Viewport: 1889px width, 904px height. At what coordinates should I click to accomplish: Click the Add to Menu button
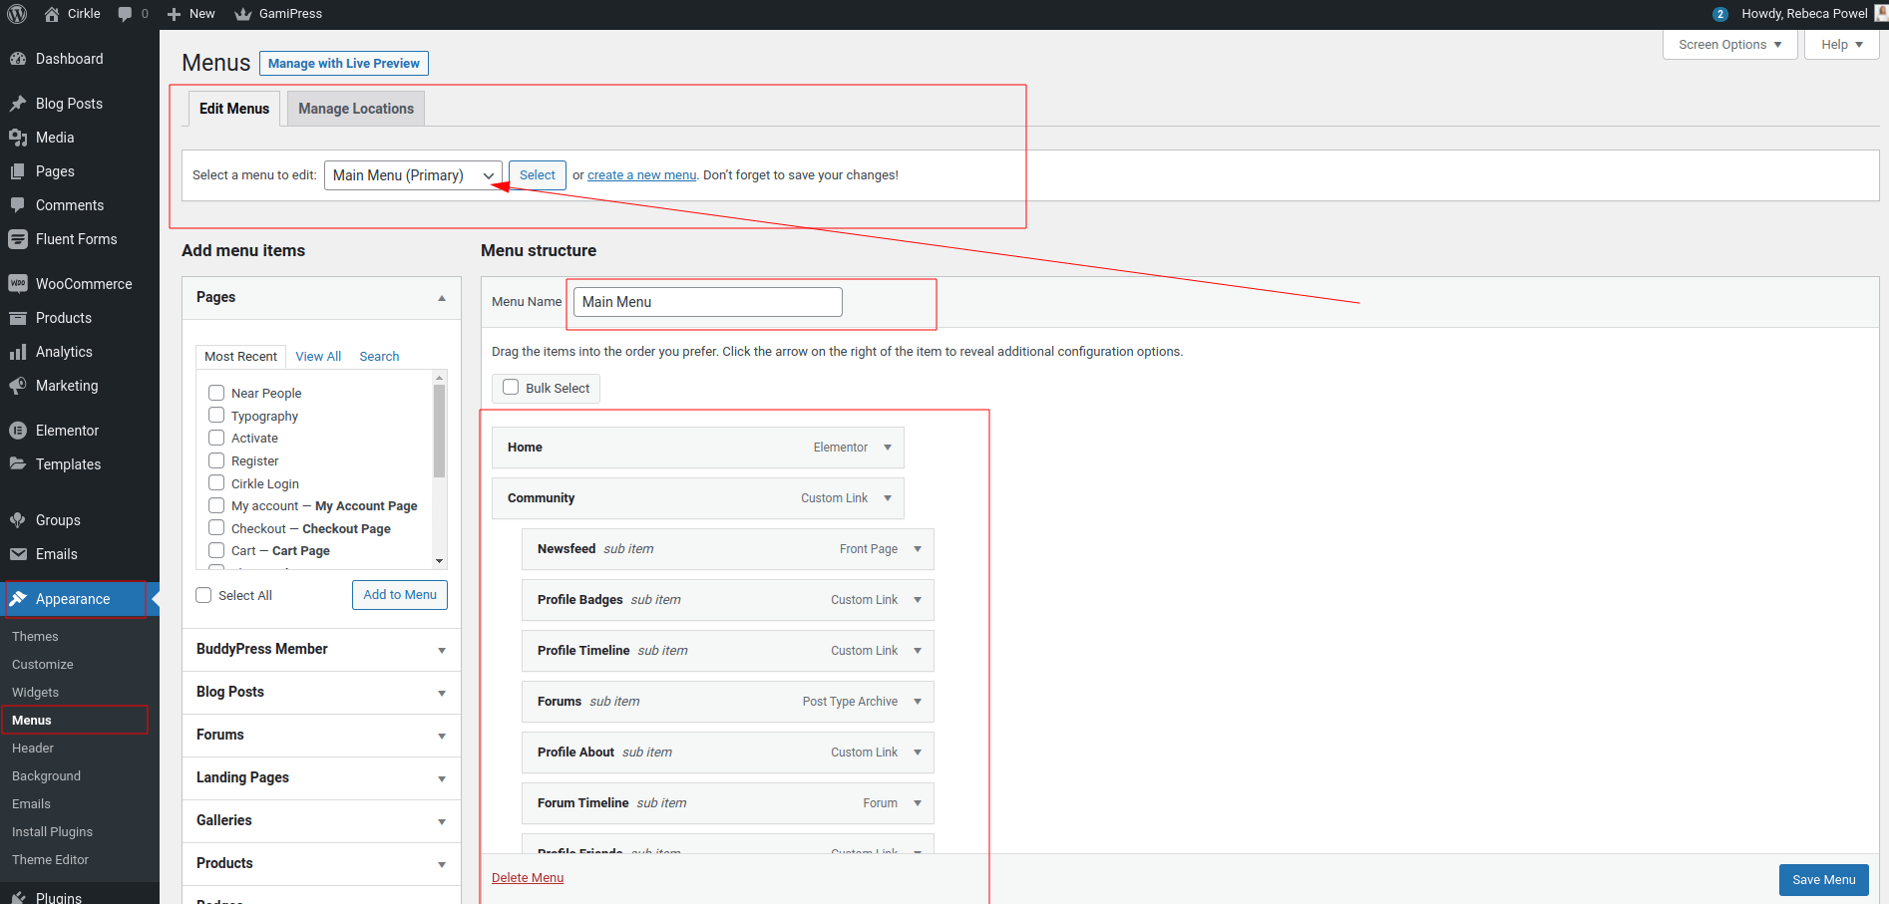(x=400, y=595)
